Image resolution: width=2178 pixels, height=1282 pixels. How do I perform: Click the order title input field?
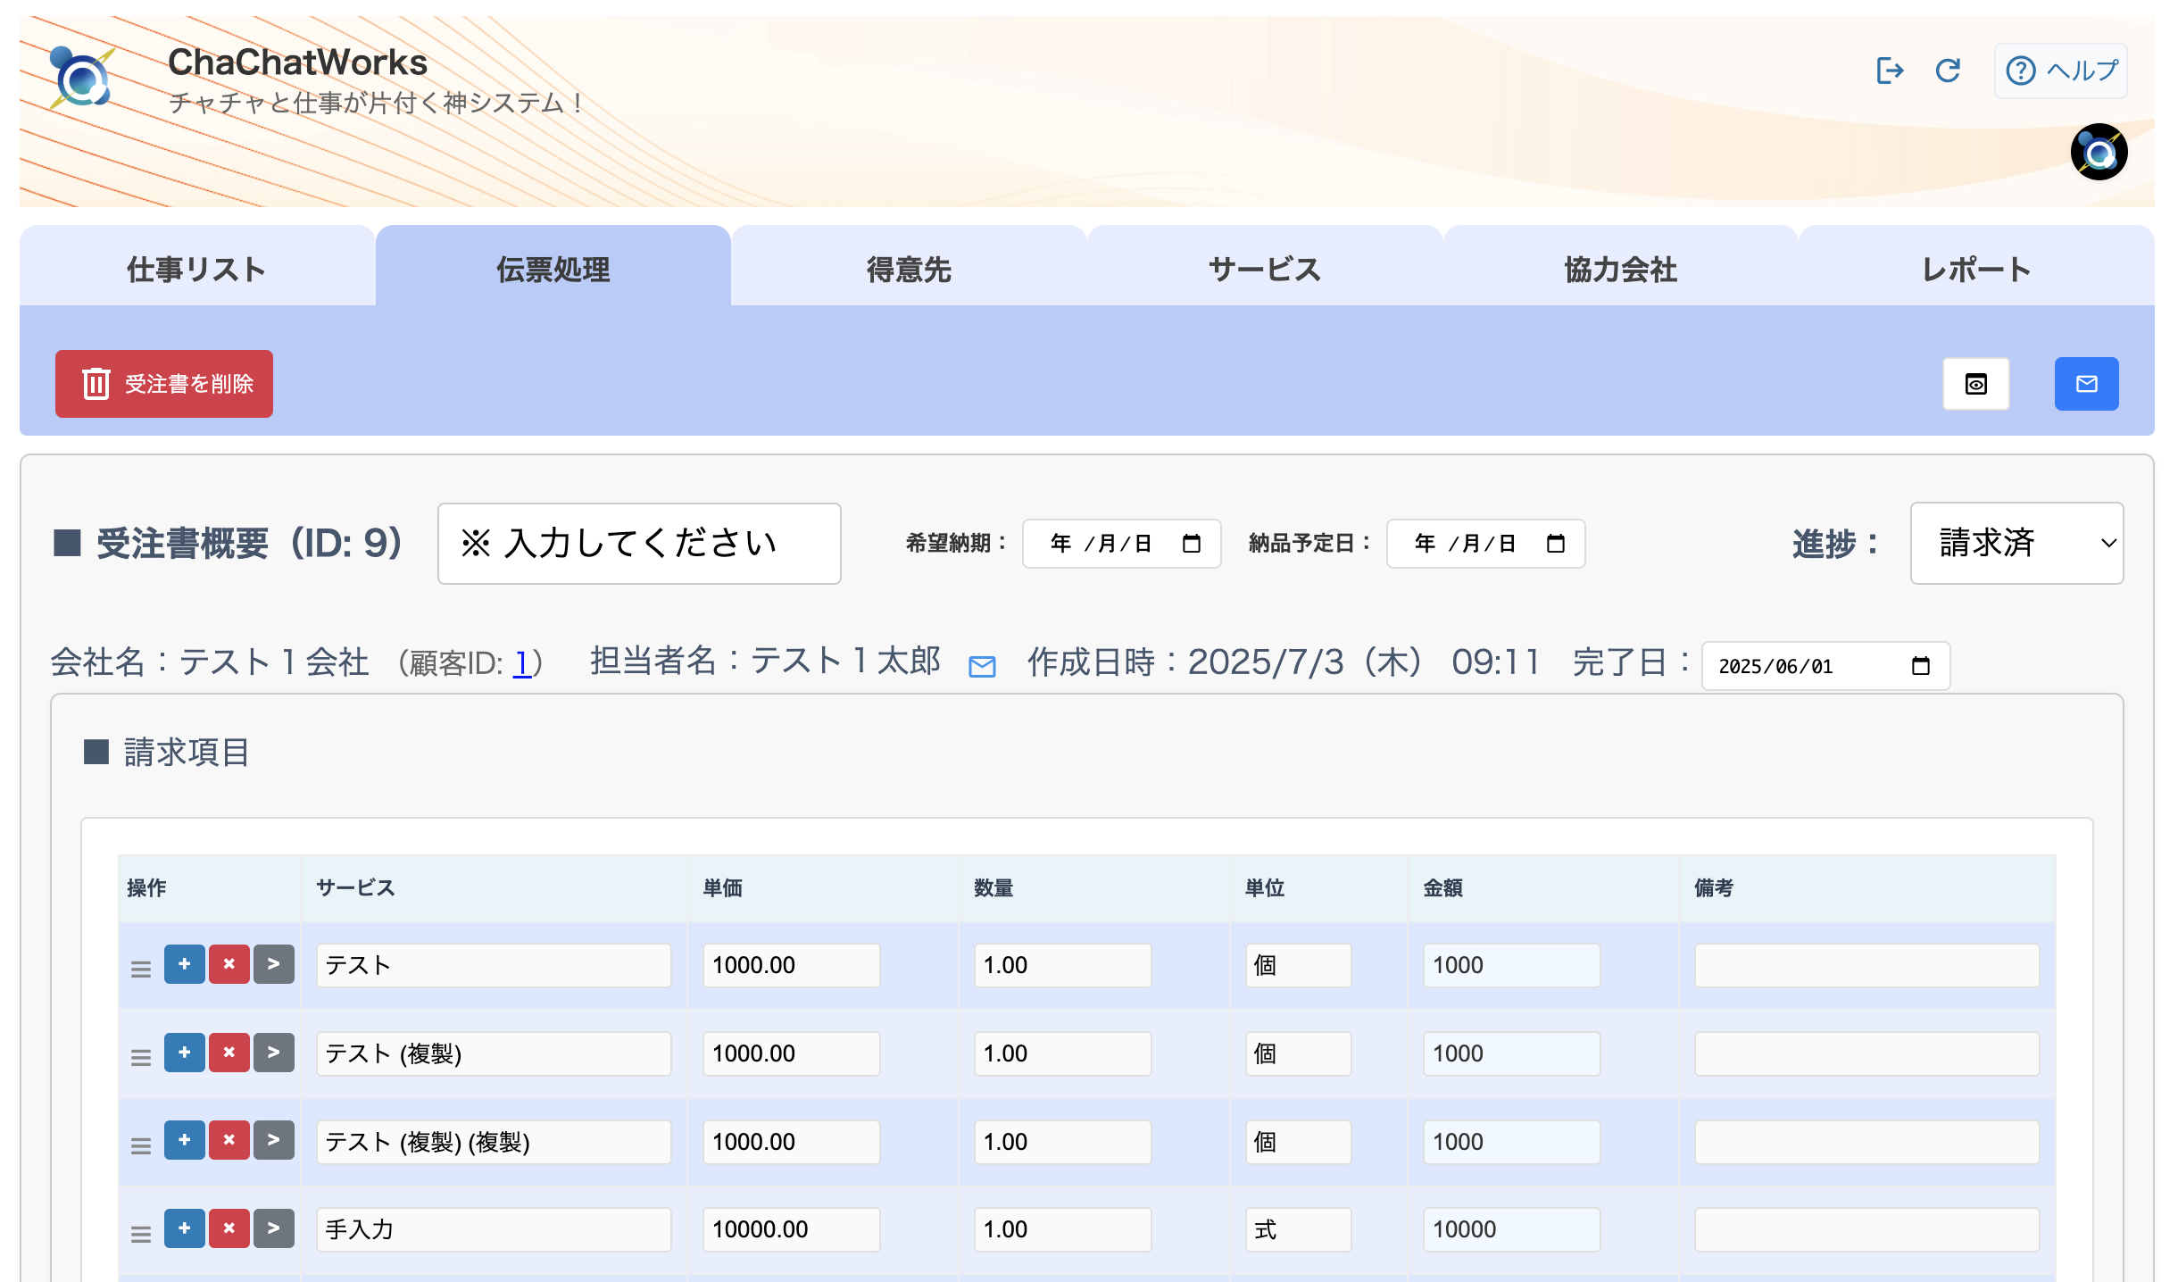click(639, 544)
